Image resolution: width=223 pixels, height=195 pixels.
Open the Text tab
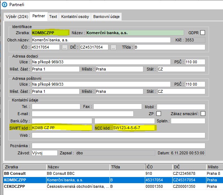pyautogui.click(x=53, y=17)
